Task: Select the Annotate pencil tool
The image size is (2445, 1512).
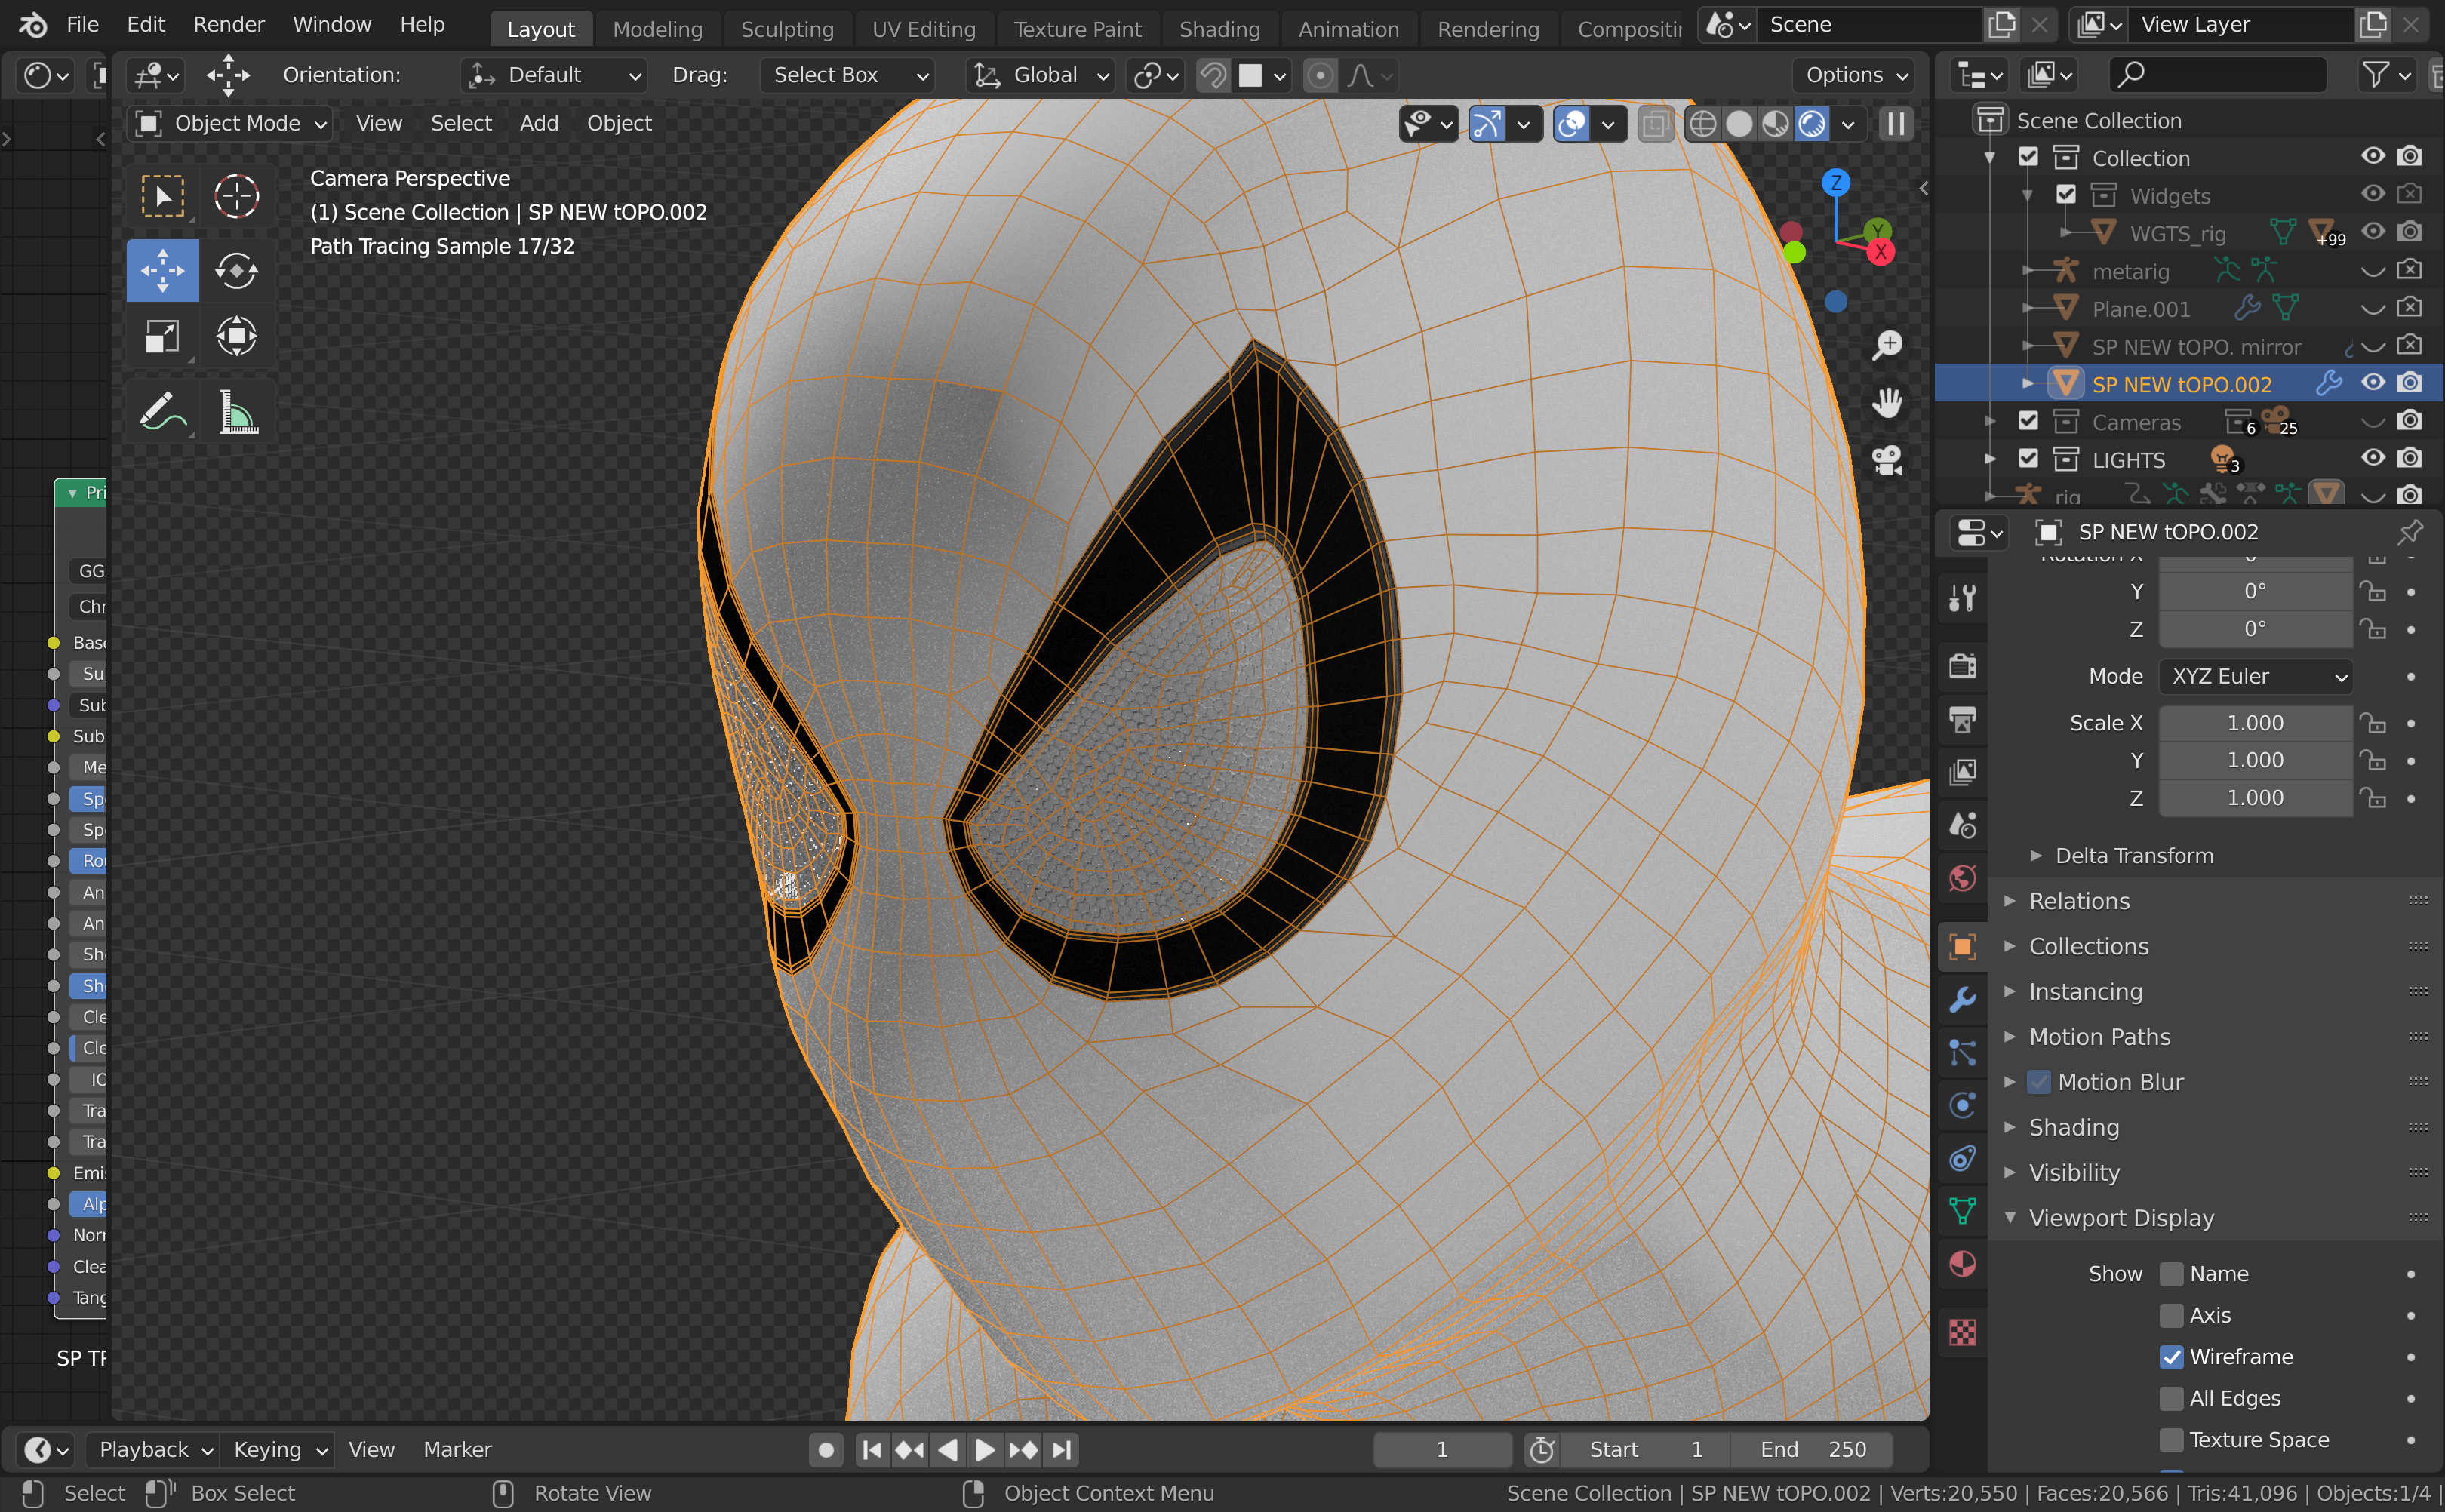Action: pyautogui.click(x=162, y=411)
